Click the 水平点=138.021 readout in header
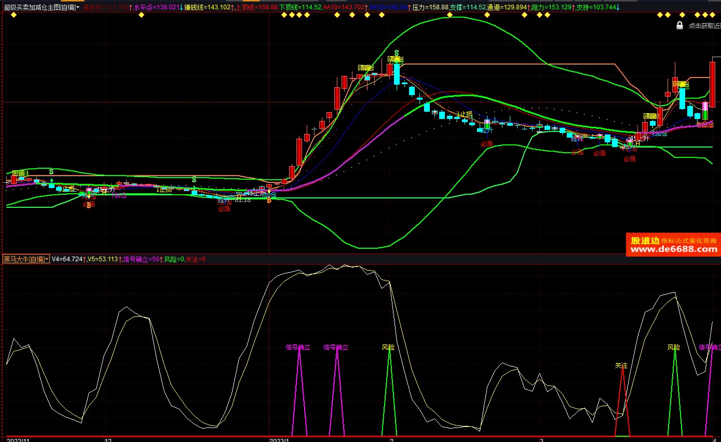 click(x=156, y=7)
